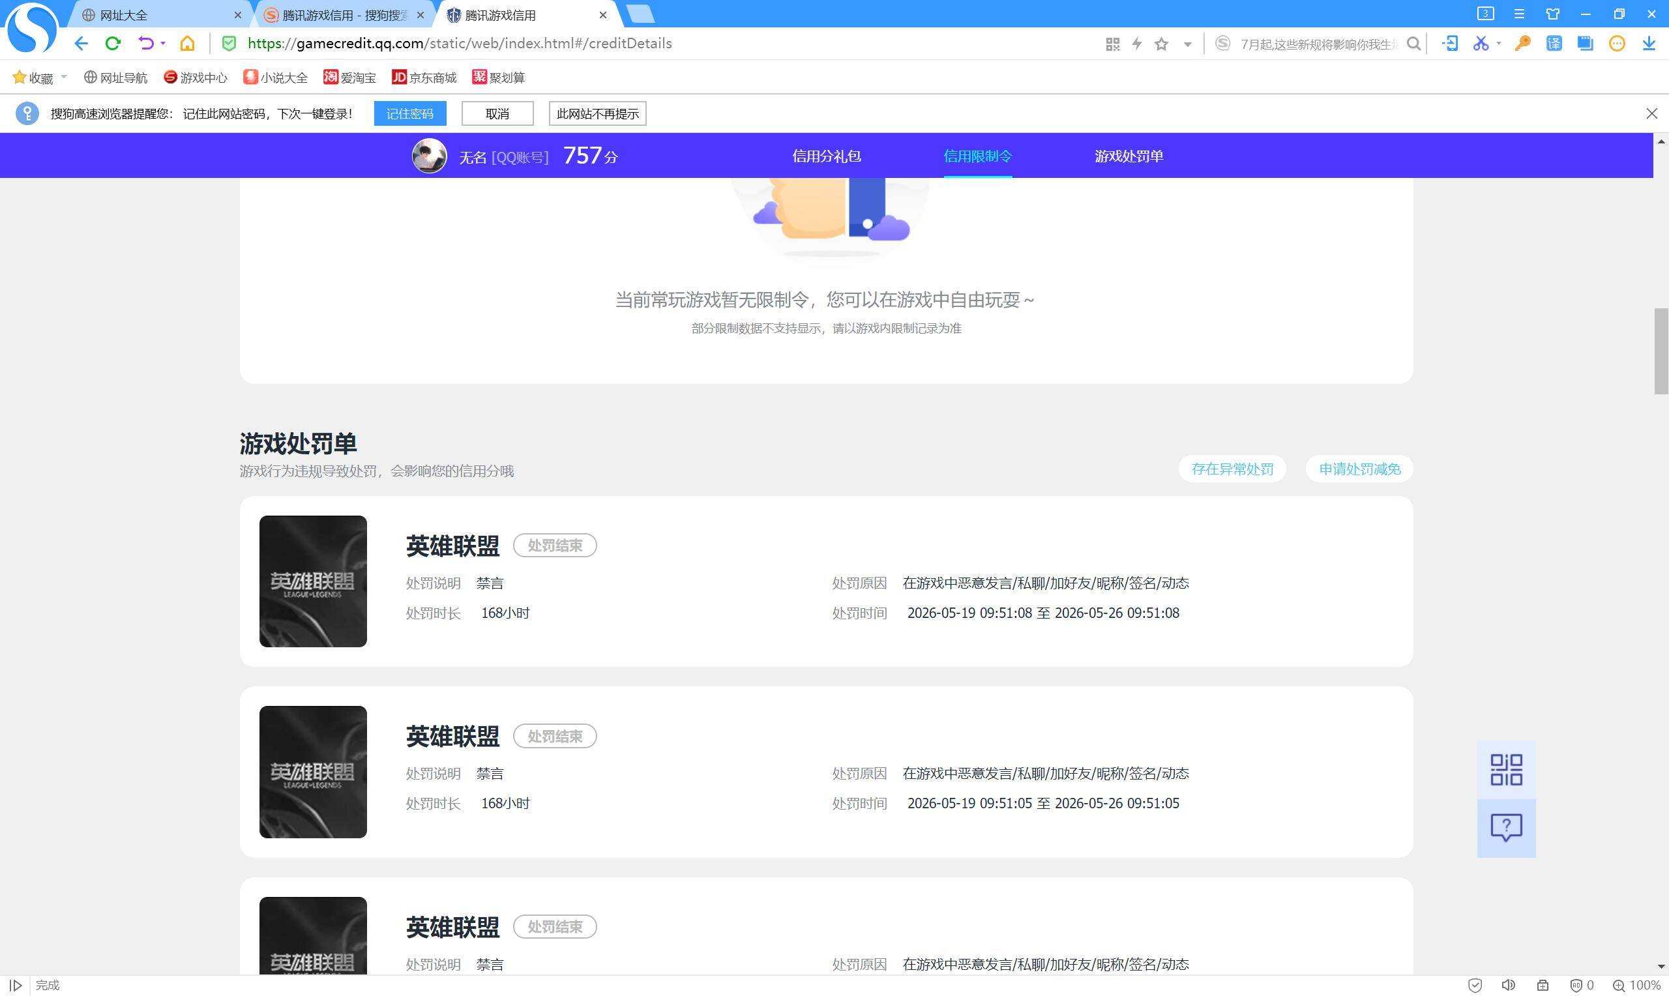Screen dimensions: 1669x996
Task: Expand the screenshot tool dropdown arrow
Action: coord(1499,44)
